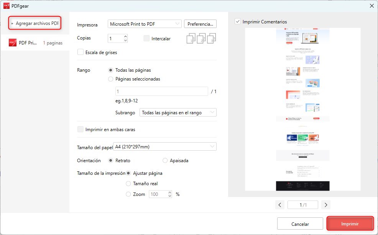This screenshot has width=378, height=235.
Task: Click the previous page arrow below the preview
Action: pos(280,205)
